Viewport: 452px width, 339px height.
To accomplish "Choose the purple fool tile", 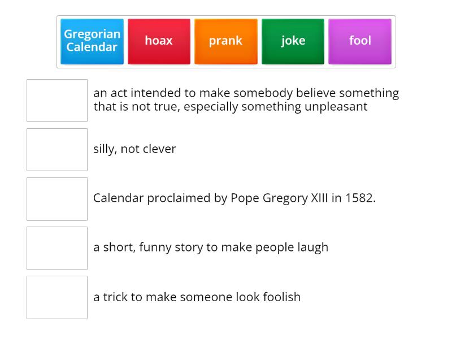I will 360,40.
